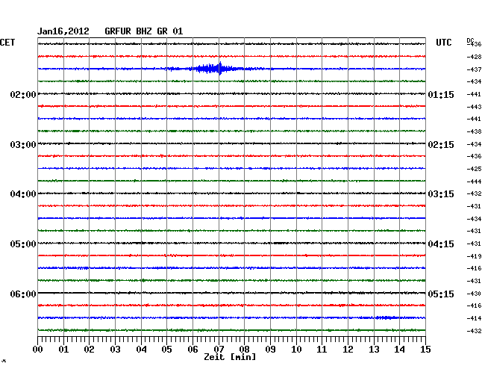Image resolution: width=485 pixels, height=369 pixels.
Task: Click the DC offset value -437
Action: (x=474, y=69)
